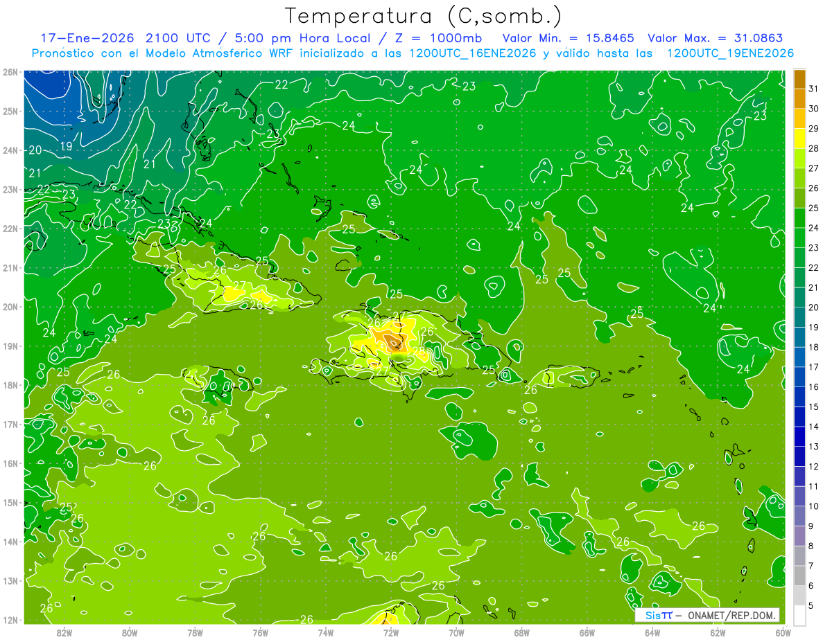Select the '60W' longitude axis label
Viewport: 832px width, 642px height.
[x=783, y=633]
